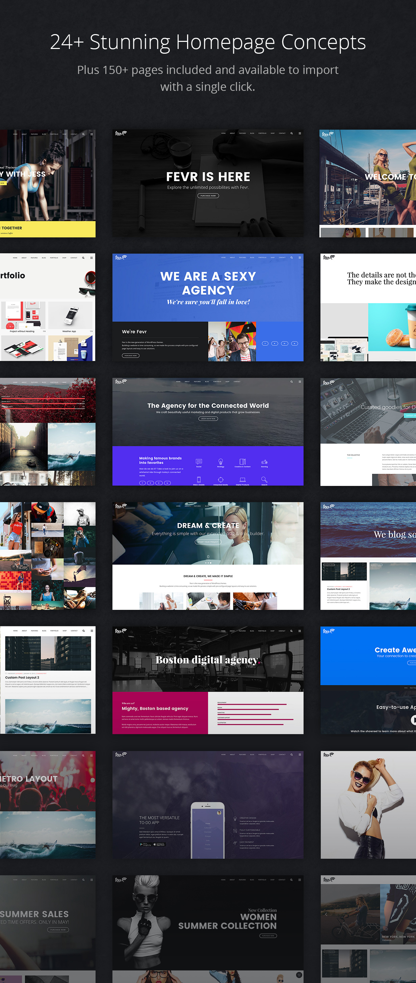Click '24+ Stunning Homepage Concepts' heading

208,42
